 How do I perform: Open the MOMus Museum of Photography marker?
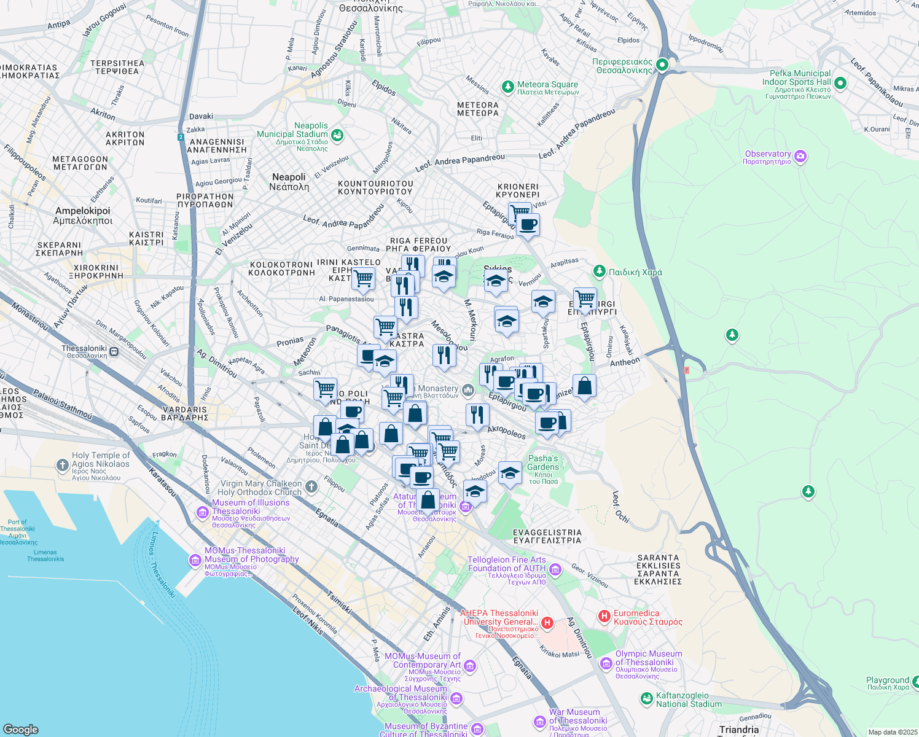point(196,561)
